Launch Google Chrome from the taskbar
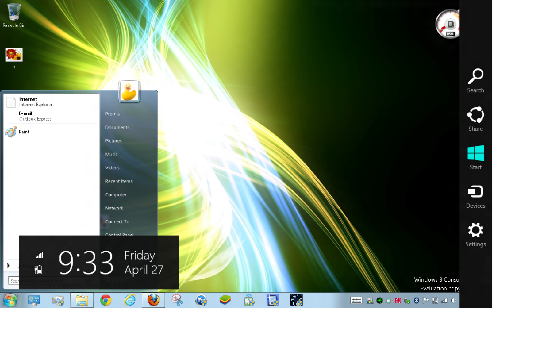Screen dimensions: 547x342 106,301
